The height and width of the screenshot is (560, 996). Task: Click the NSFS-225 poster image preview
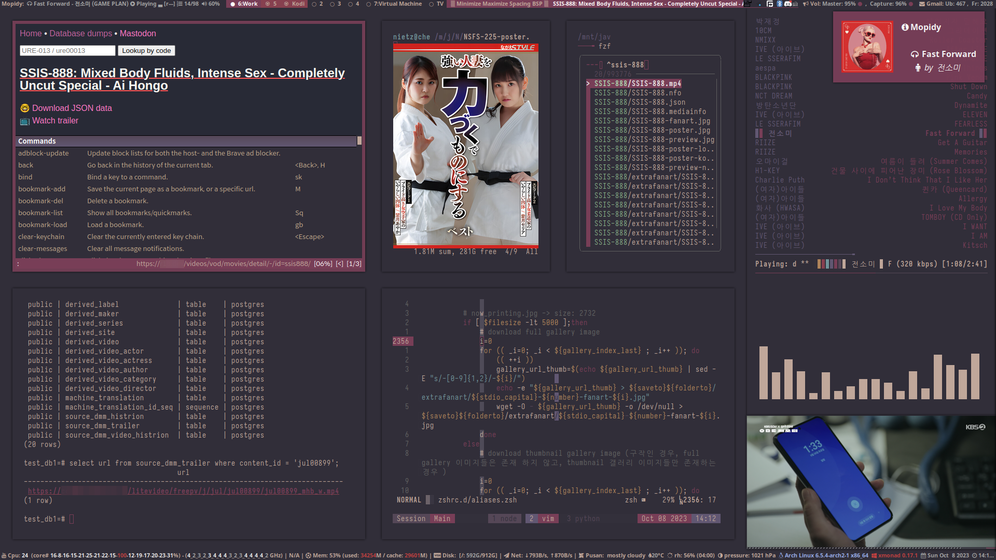click(465, 145)
